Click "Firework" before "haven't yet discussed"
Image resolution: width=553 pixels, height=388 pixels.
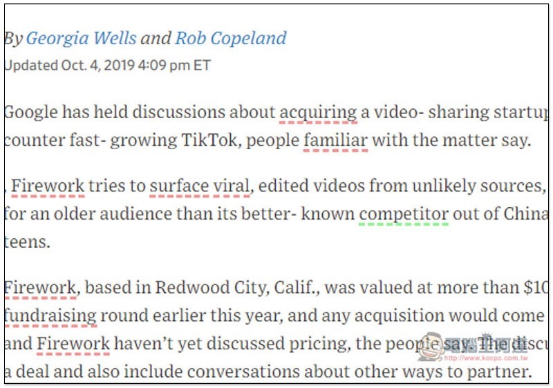click(x=73, y=344)
